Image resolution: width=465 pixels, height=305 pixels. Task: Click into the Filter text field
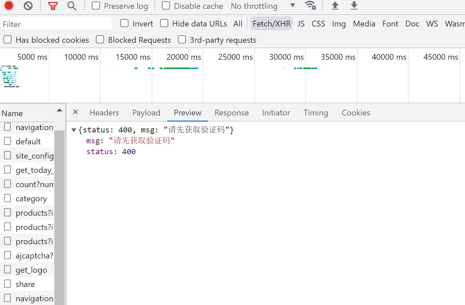coord(56,24)
